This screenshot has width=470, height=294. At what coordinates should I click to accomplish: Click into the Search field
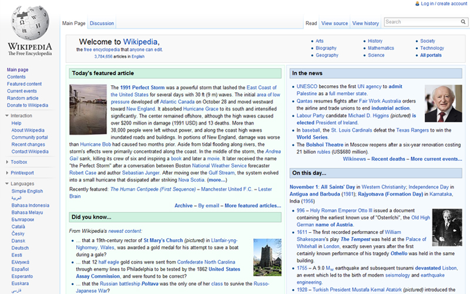click(422, 22)
